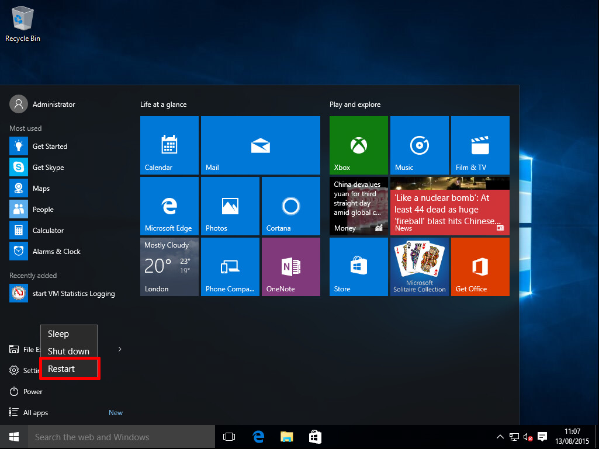Open the Get Office tile

click(x=480, y=266)
